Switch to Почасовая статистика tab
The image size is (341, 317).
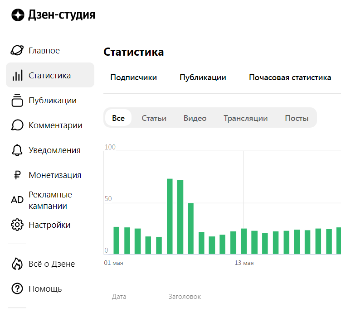[290, 77]
